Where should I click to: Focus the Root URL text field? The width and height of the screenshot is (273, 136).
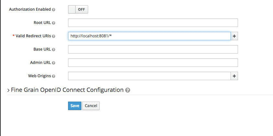(153, 23)
